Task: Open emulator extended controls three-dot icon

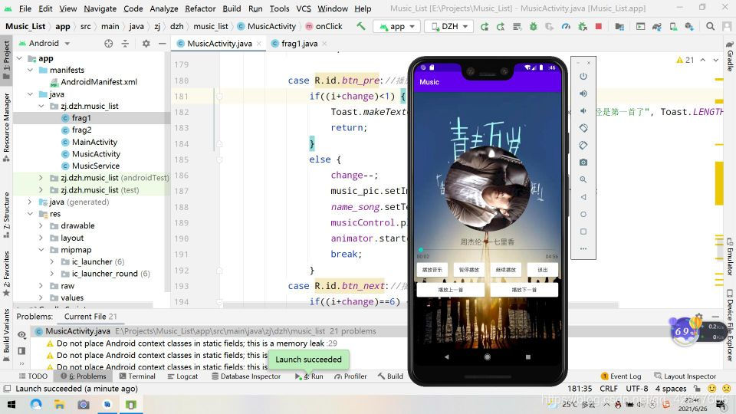Action: click(583, 248)
